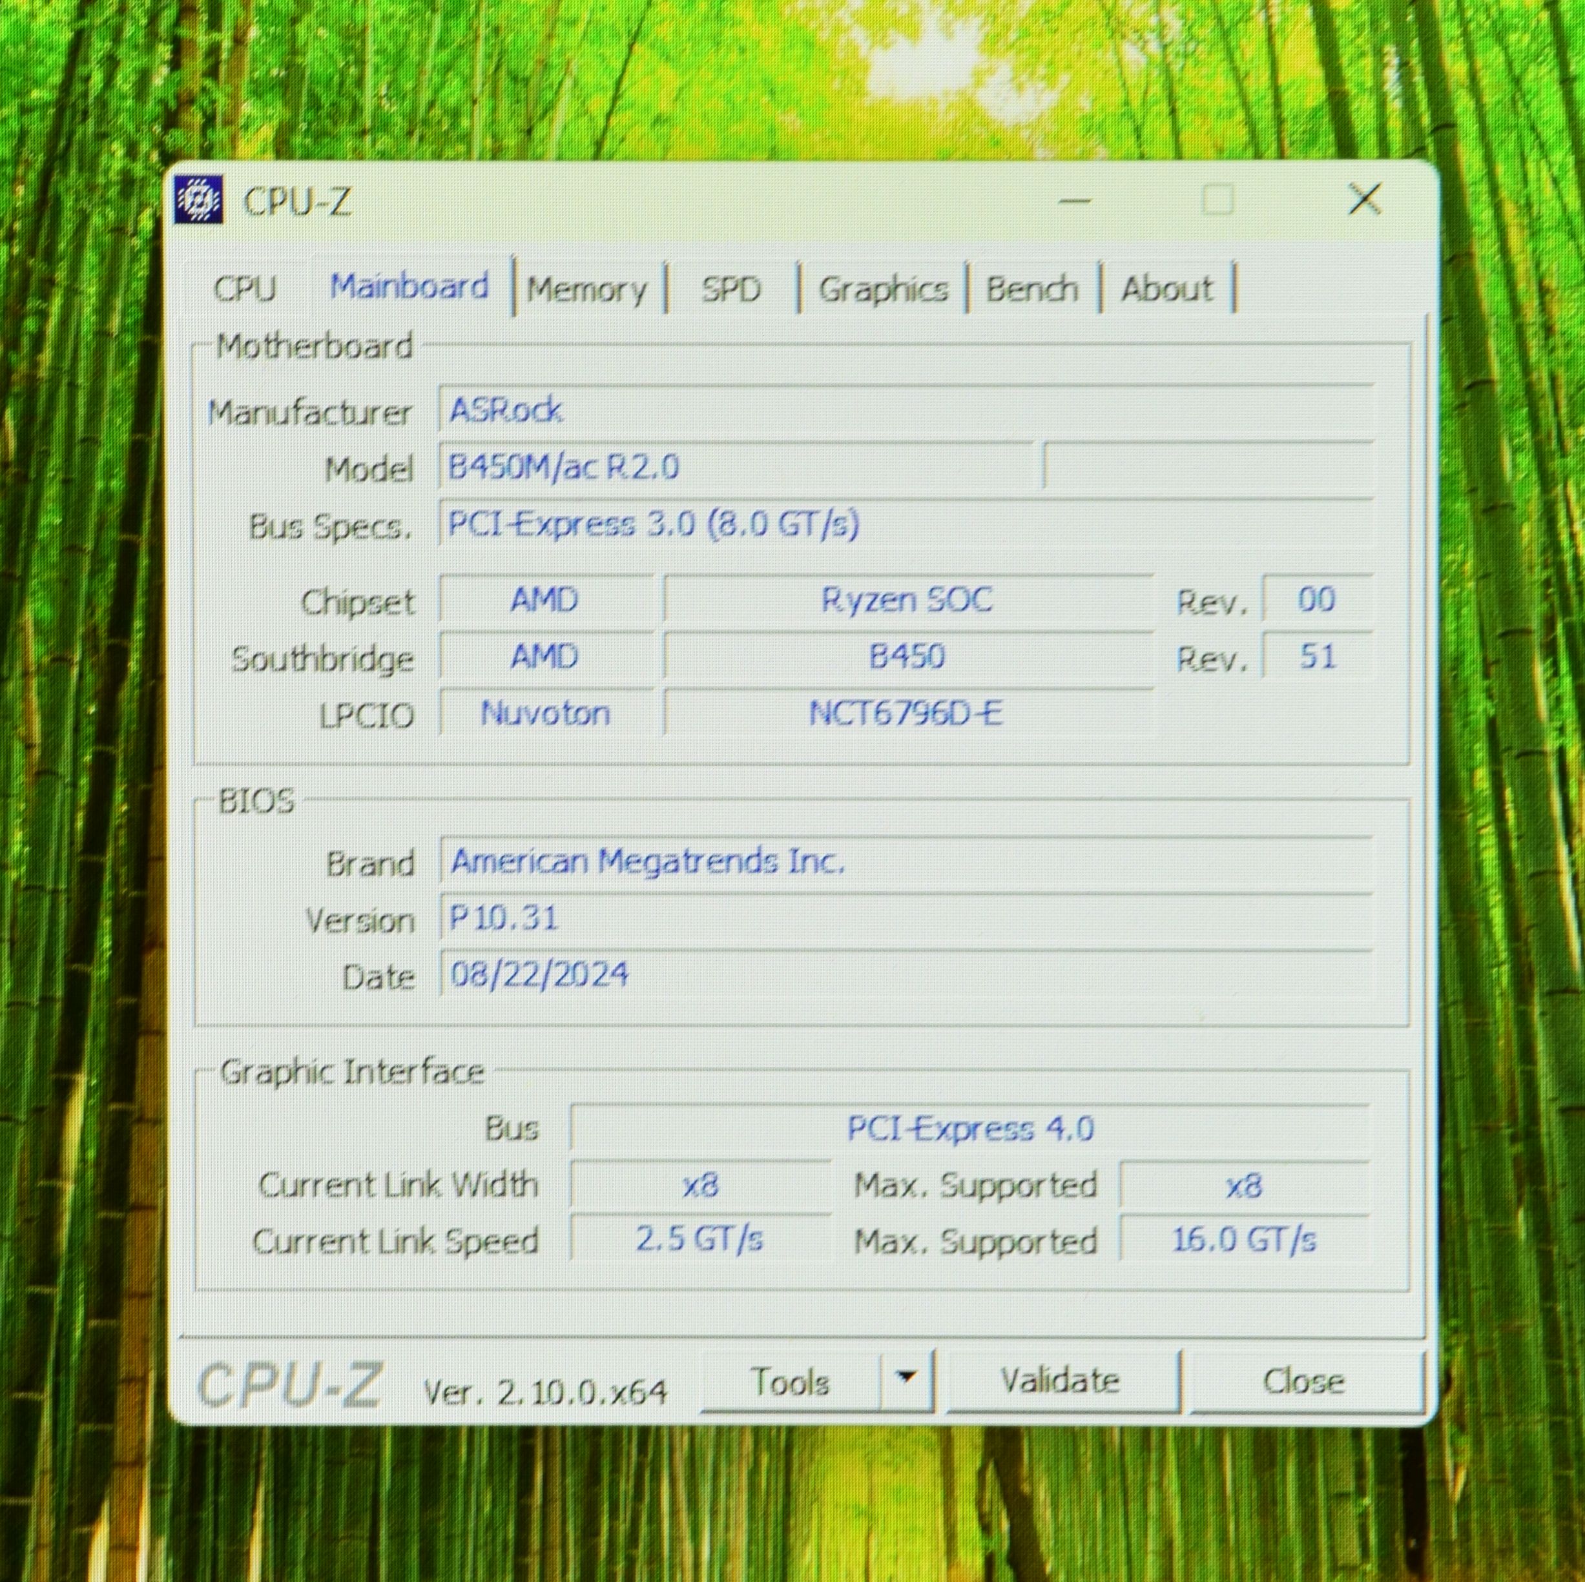Screen dimensions: 1585x1582
Task: Click the Tools button
Action: [x=789, y=1382]
